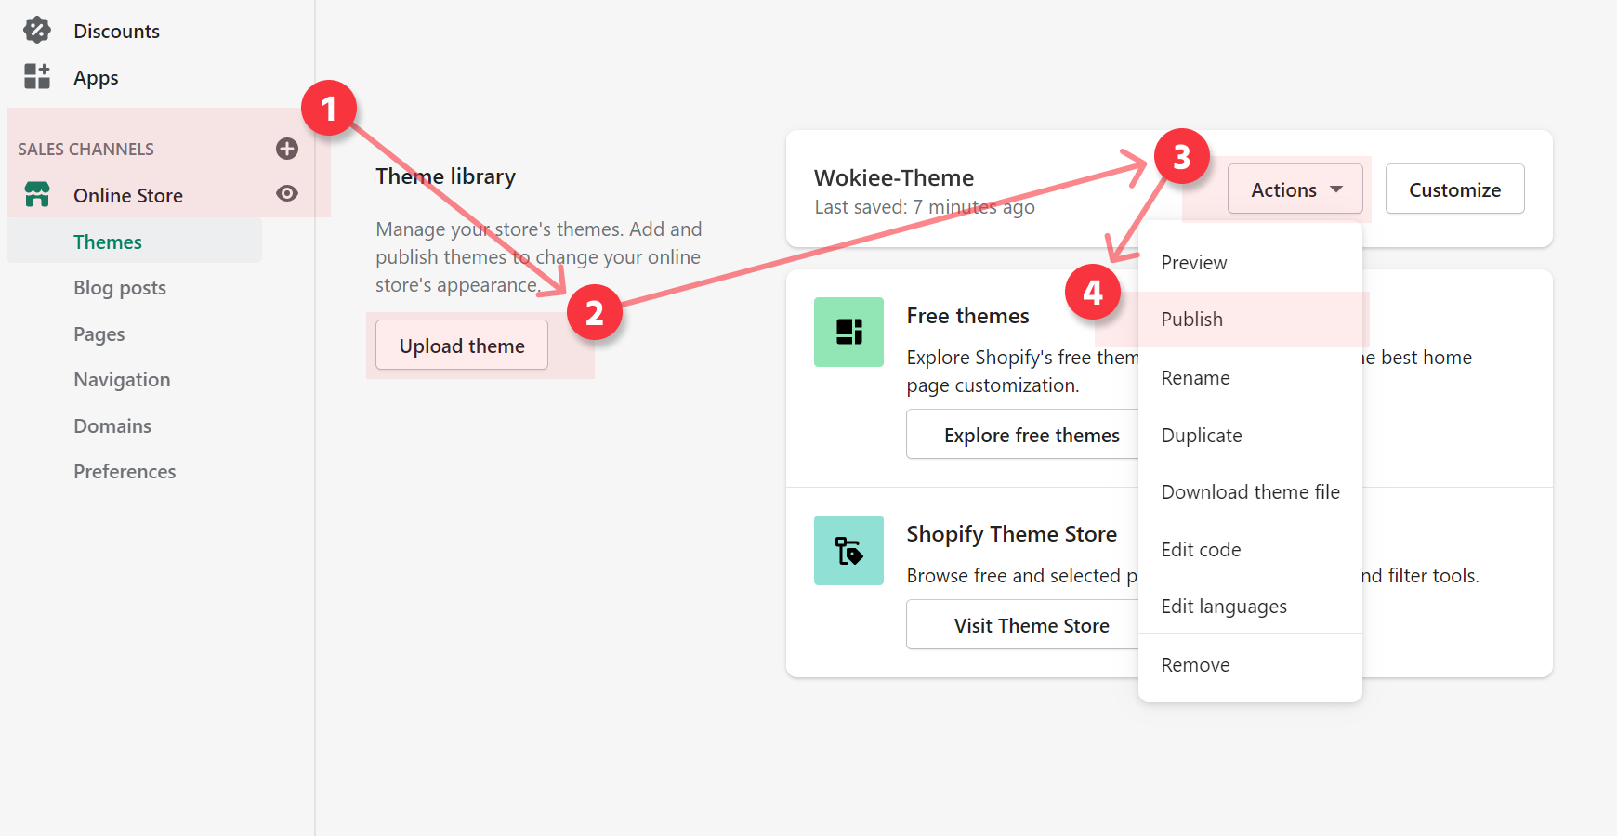The width and height of the screenshot is (1617, 836).
Task: Open the Discounts section icon
Action: [x=37, y=30]
